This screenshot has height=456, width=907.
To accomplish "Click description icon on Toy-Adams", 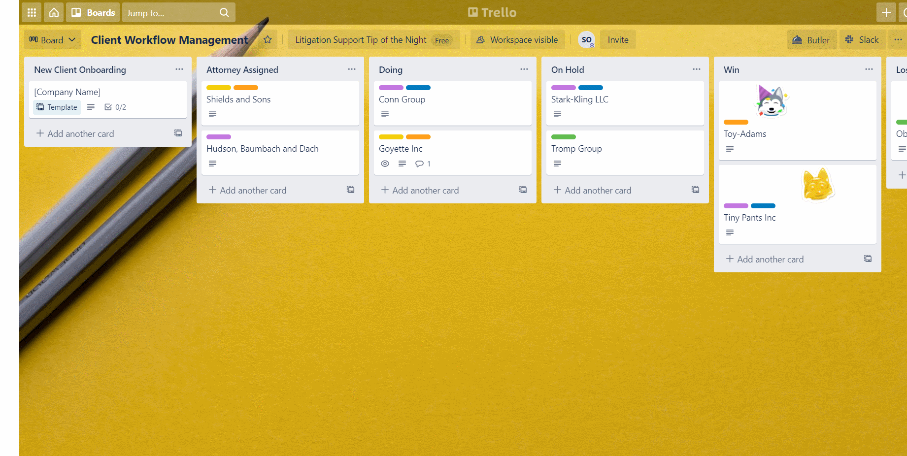I will 730,149.
